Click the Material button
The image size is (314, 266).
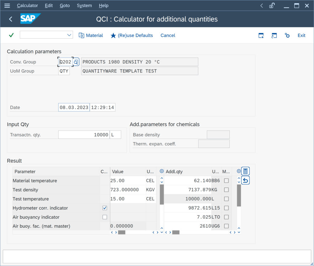(91, 36)
